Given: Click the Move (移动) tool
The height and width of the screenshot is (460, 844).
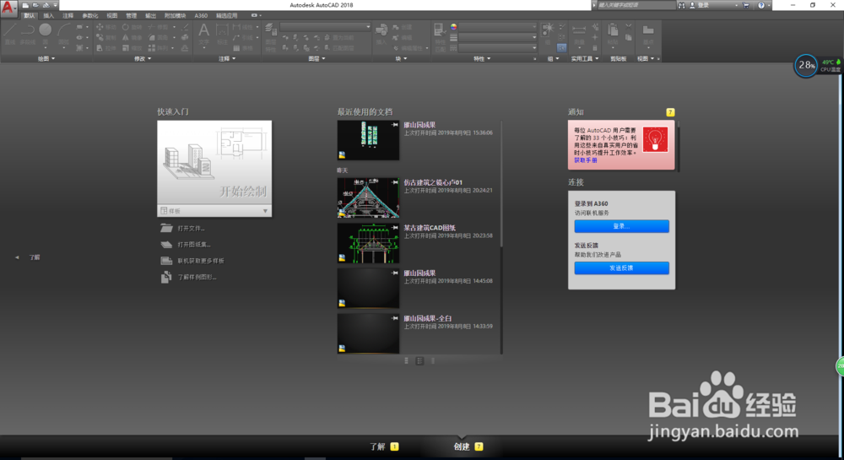Looking at the screenshot, I should (x=106, y=27).
